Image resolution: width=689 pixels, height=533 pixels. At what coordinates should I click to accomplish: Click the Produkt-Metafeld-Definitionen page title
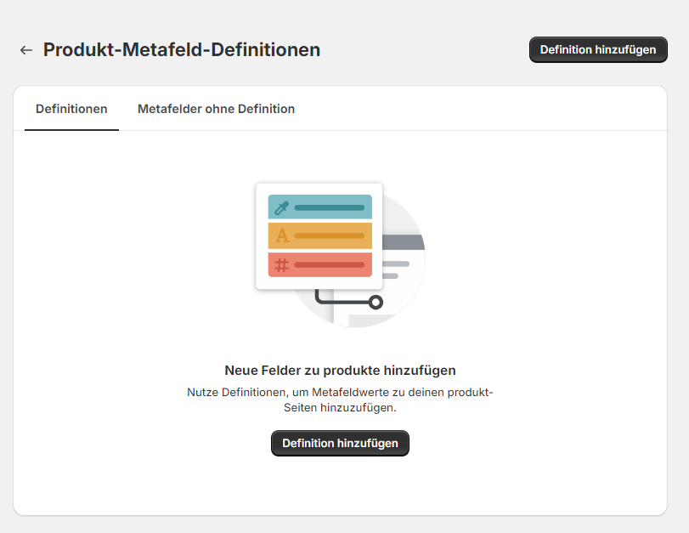click(x=182, y=49)
